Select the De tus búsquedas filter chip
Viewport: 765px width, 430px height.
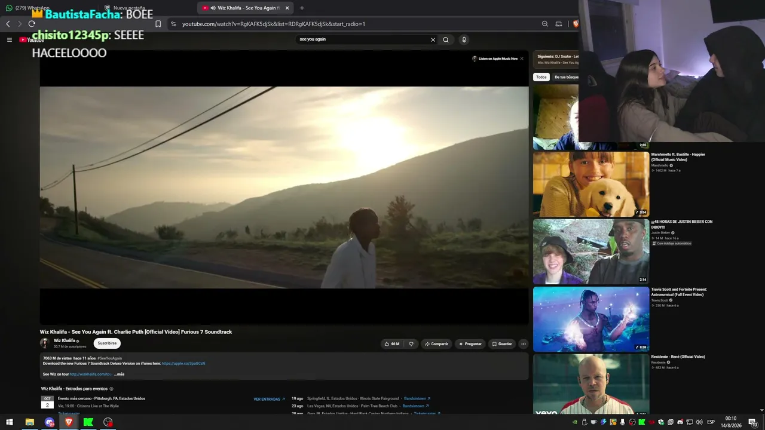565,77
